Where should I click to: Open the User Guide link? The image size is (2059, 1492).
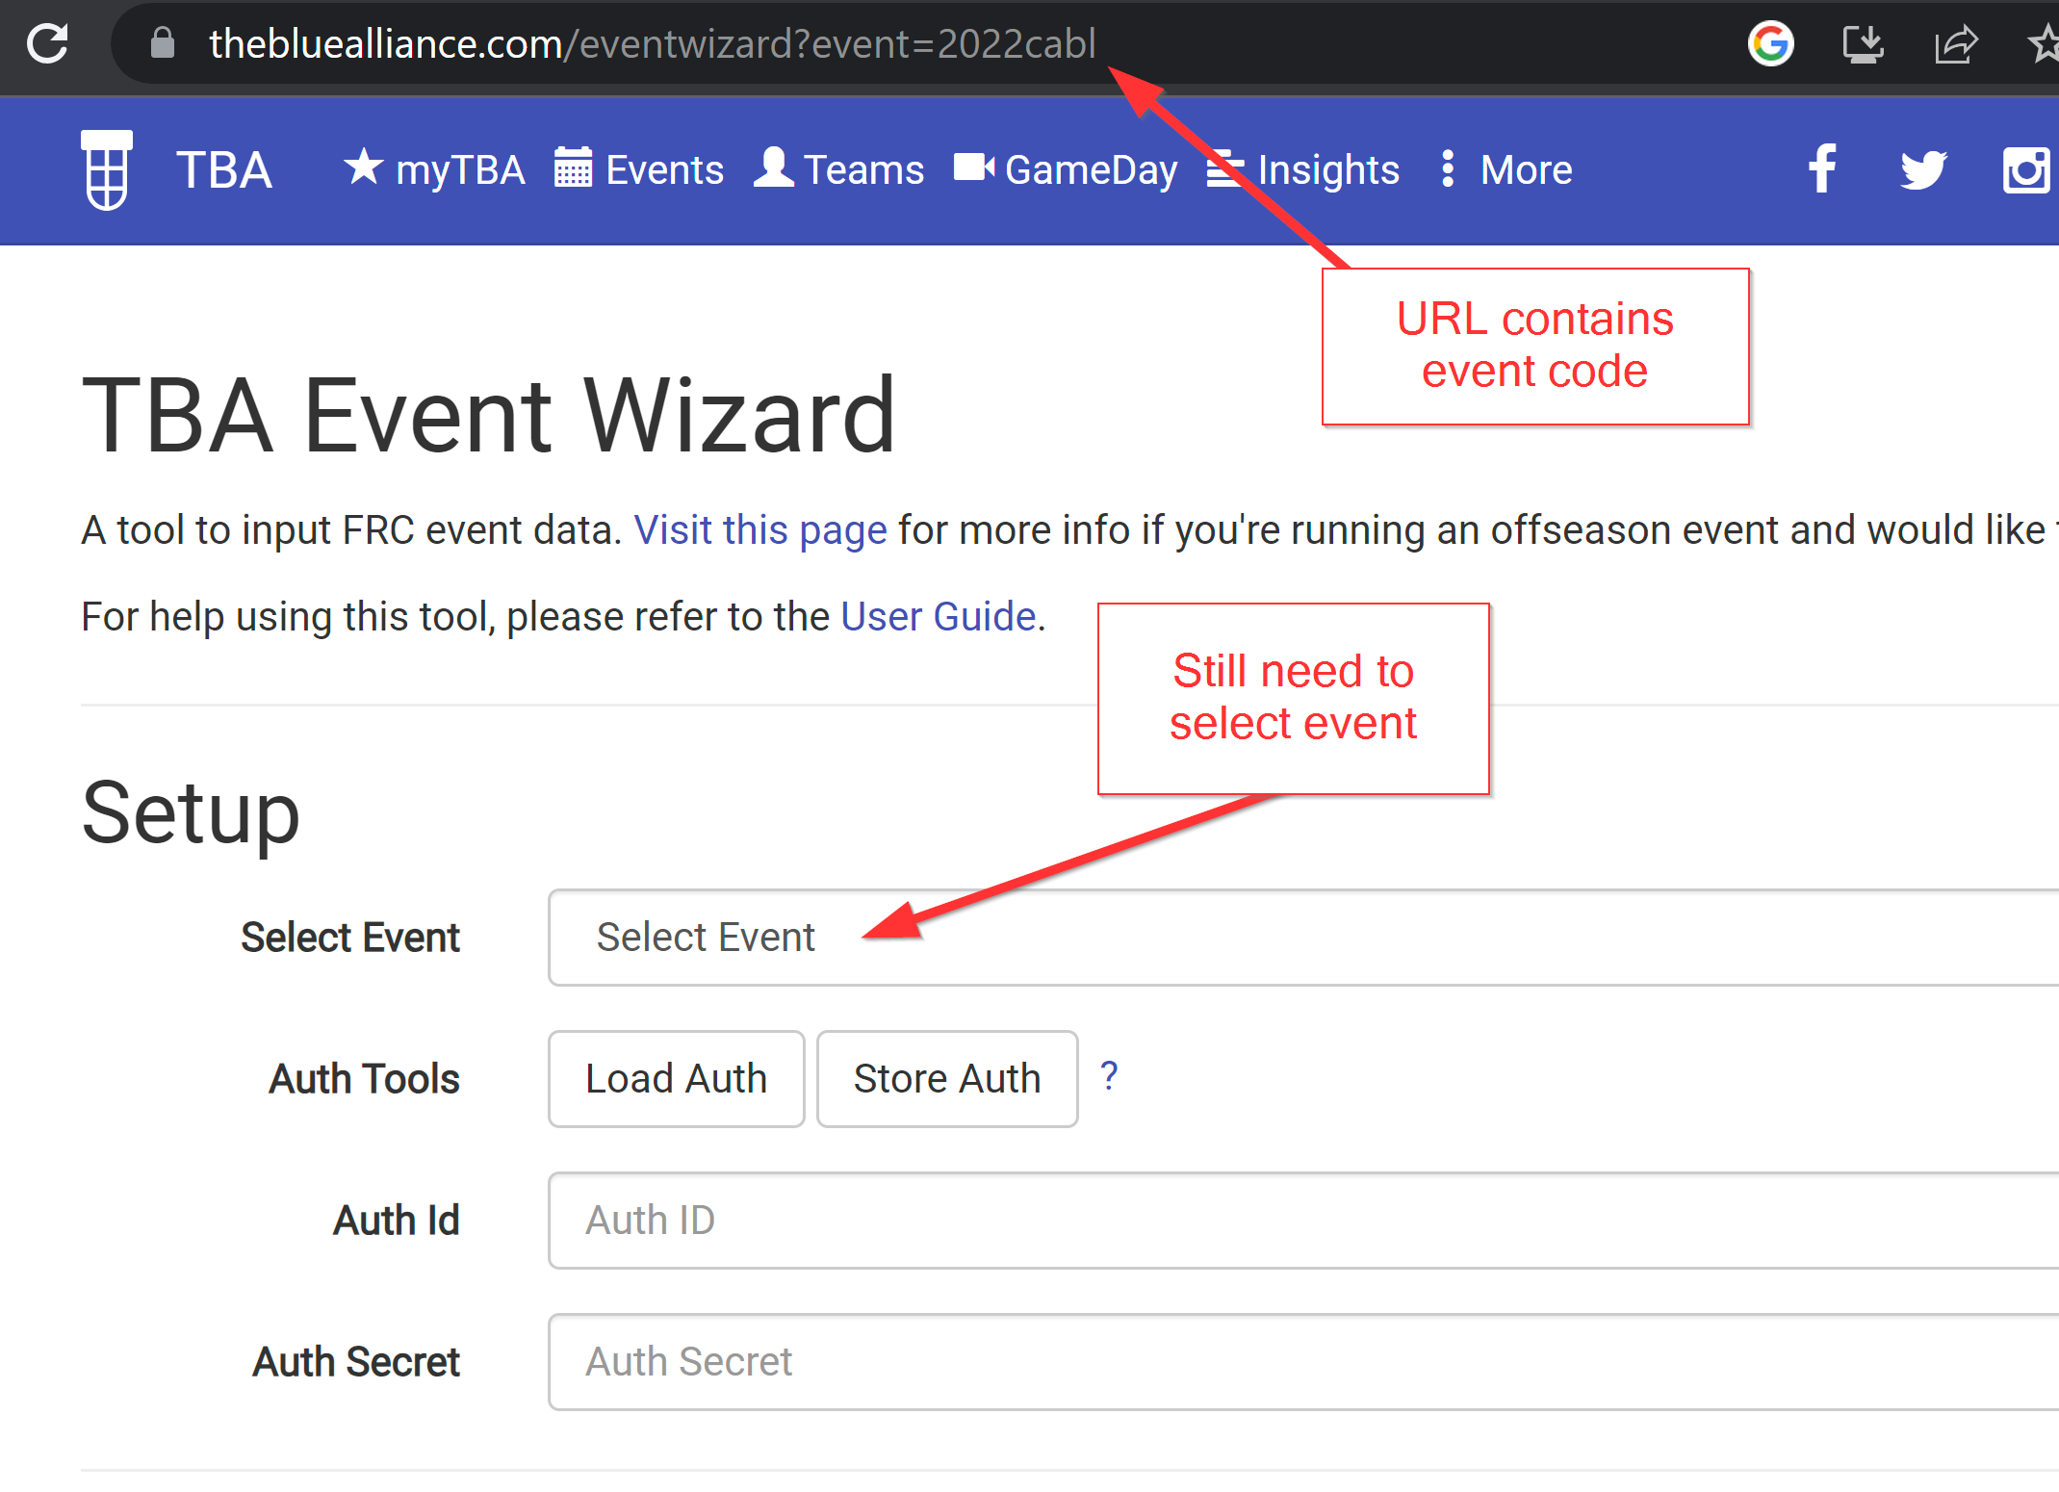click(937, 616)
